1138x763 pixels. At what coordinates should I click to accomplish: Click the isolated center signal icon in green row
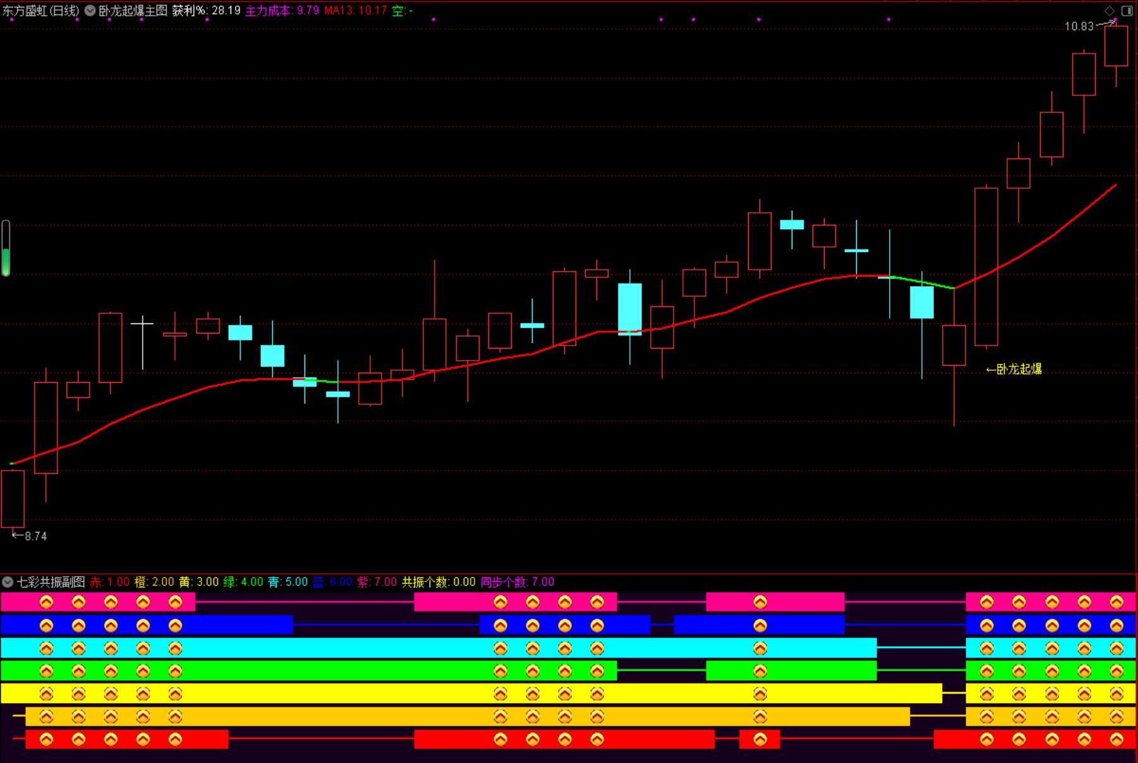tap(760, 671)
